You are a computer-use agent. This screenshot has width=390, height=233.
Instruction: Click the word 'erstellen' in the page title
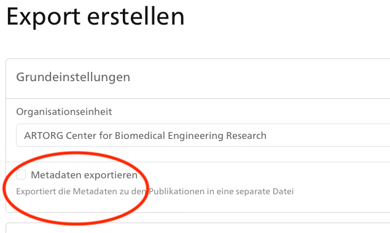tap(136, 17)
